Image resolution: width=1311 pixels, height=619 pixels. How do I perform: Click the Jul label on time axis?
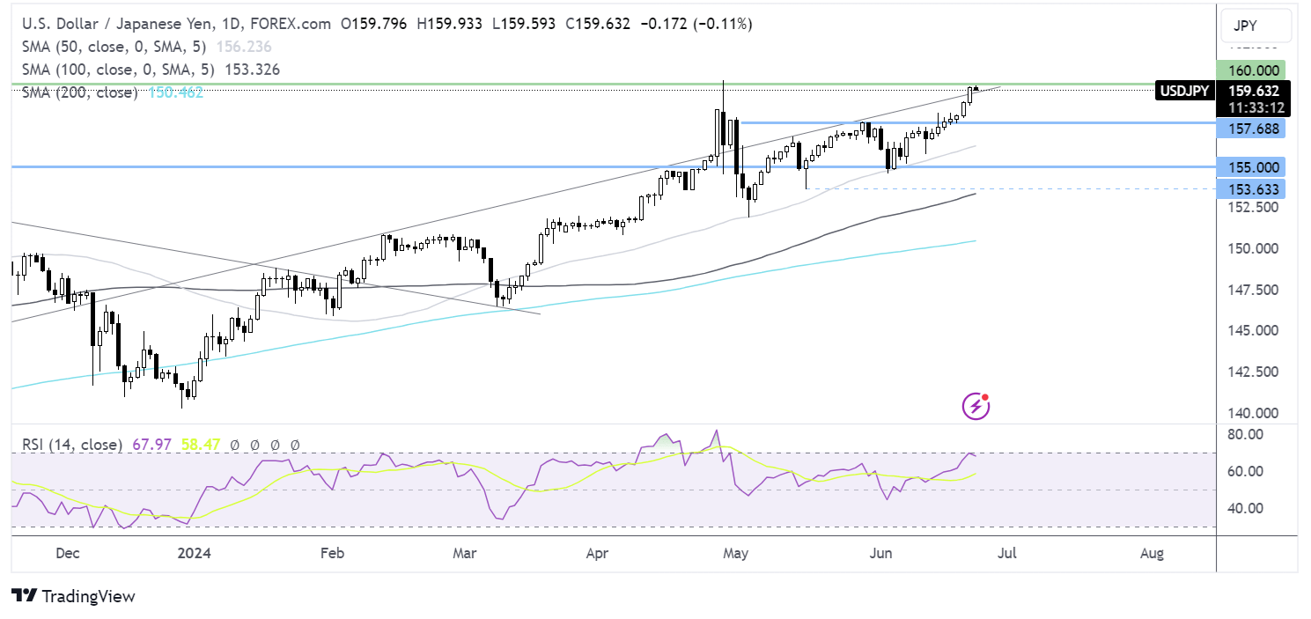(1006, 553)
